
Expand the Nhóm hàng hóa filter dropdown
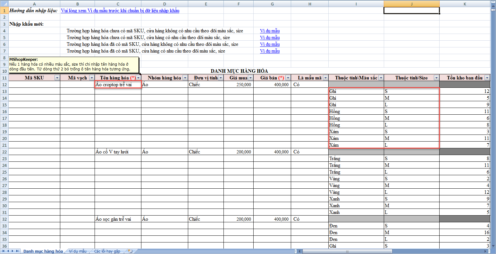coord(185,78)
